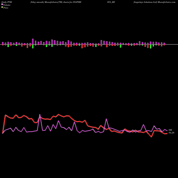Click the '94.26' price value label

point(172,133)
